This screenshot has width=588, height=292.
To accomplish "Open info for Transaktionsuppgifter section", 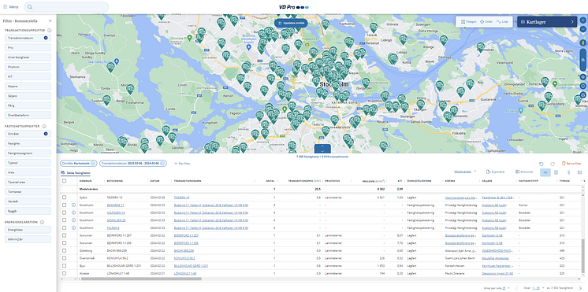I will 50,30.
